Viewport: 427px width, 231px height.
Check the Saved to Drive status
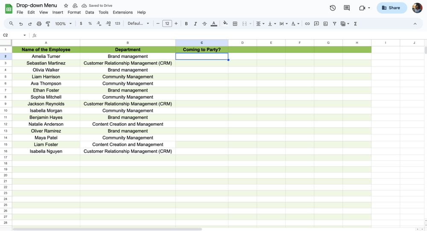pos(97,6)
